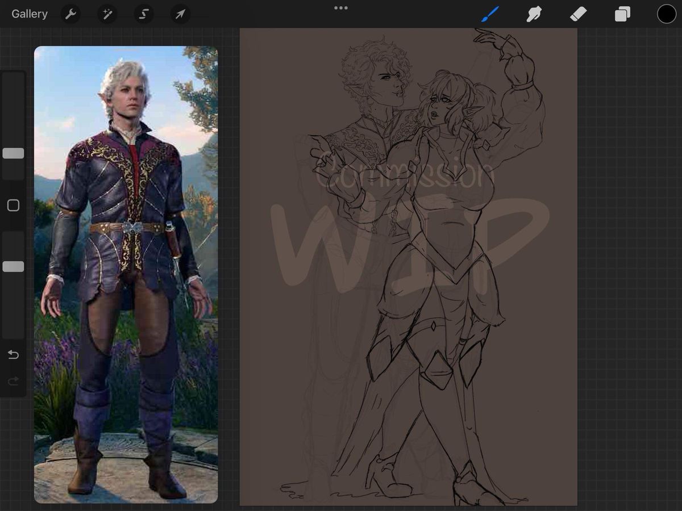Open the Gallery view

30,14
